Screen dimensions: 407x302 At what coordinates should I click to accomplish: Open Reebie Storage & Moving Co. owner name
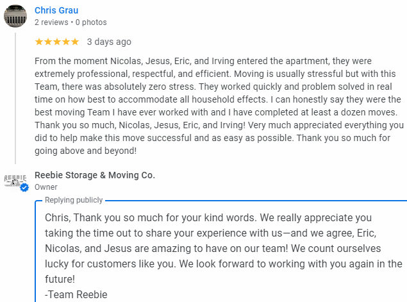click(95, 175)
